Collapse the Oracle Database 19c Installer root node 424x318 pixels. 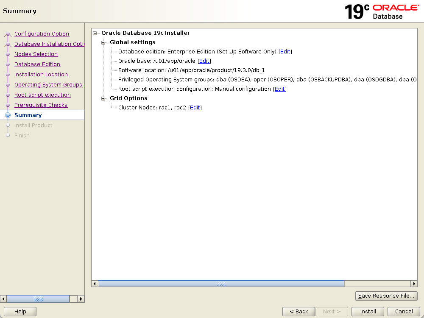95,33
